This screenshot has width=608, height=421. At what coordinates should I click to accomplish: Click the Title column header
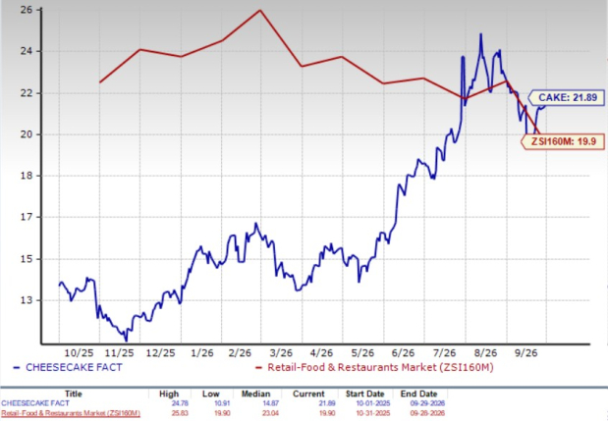[74, 394]
